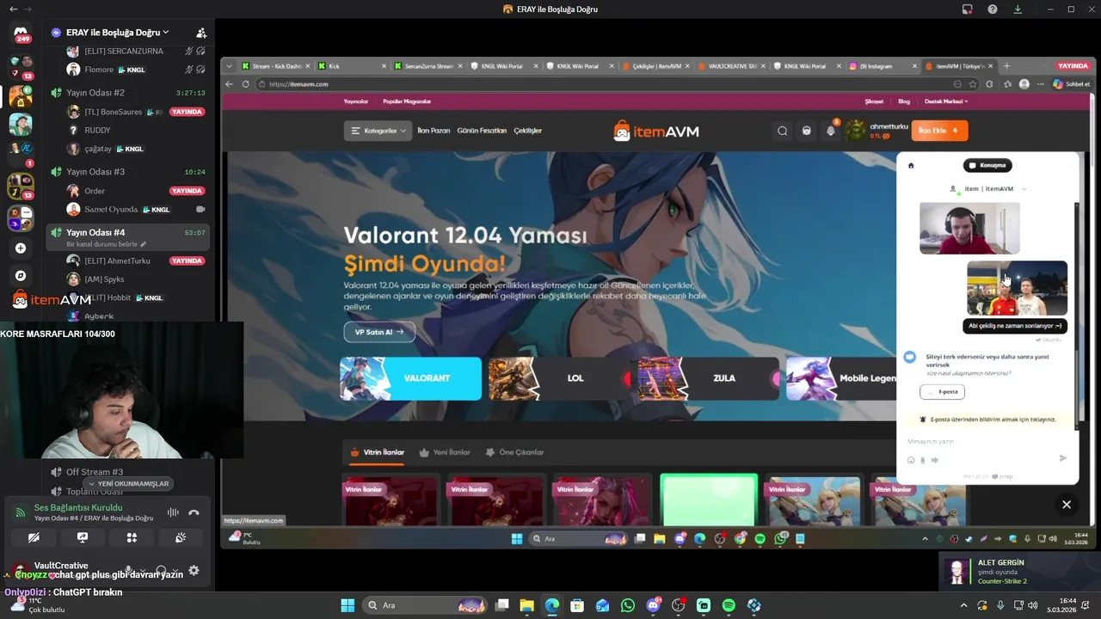Click user [ELIT] SERCANZURNA in list
Viewport: 1101px width, 619px height.
tap(124, 52)
